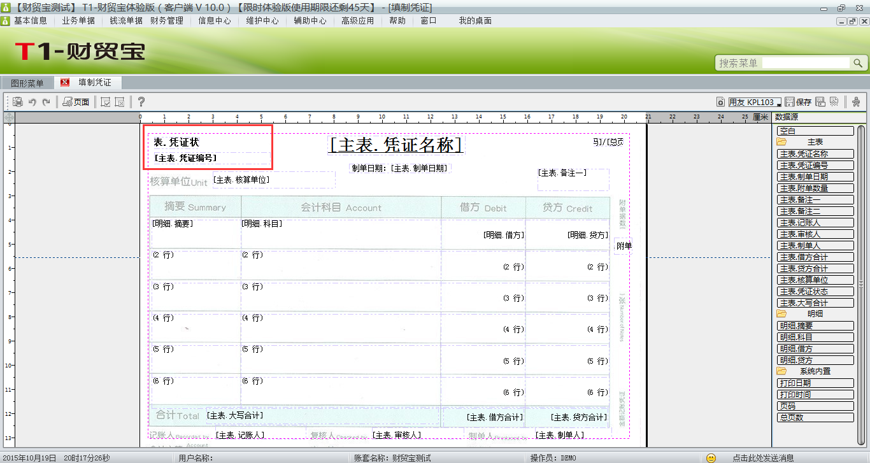Select the [主表.凭证名称] title field on the canvas
The height and width of the screenshot is (463, 870).
point(396,145)
